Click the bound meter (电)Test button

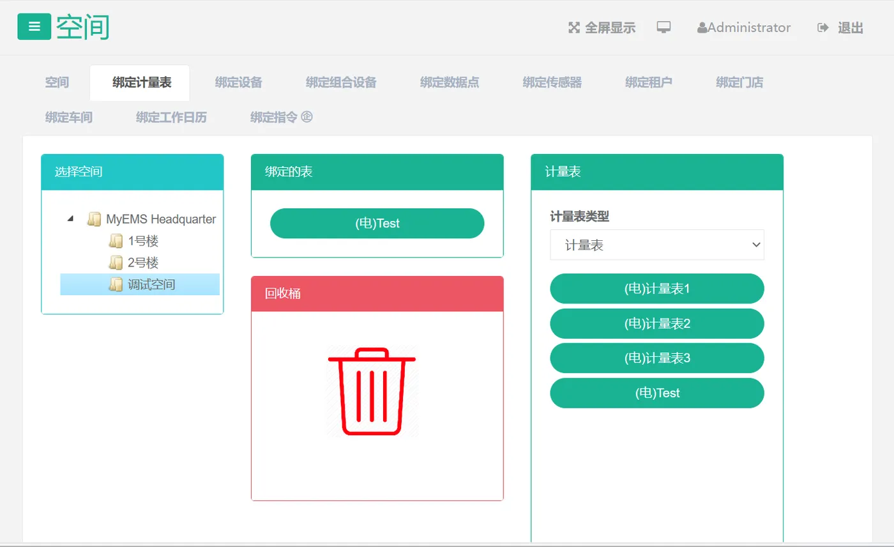(x=377, y=223)
